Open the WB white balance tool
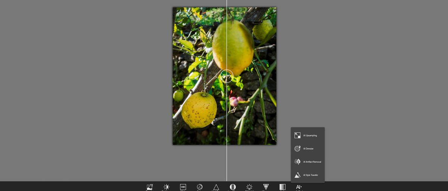Image resolution: width=448 pixels, height=191 pixels. (x=183, y=187)
